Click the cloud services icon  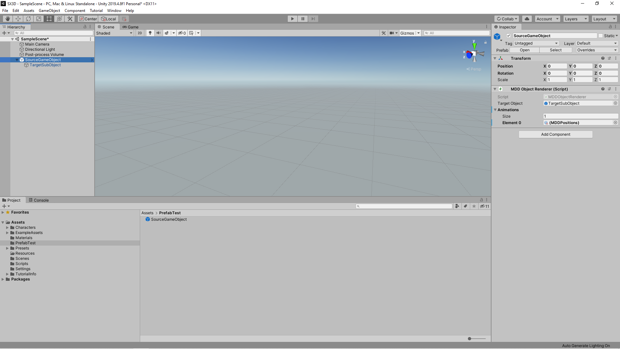527,18
